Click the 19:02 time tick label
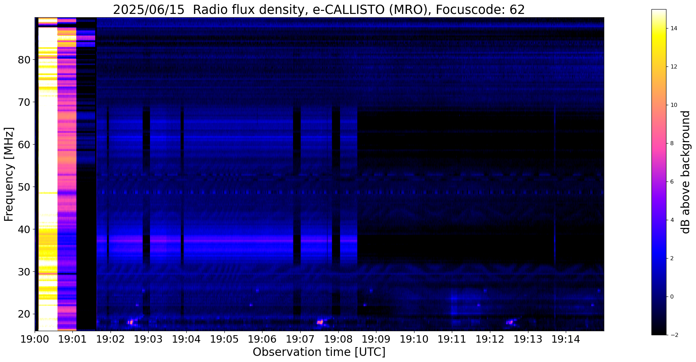The height and width of the screenshot is (362, 696). 111,339
